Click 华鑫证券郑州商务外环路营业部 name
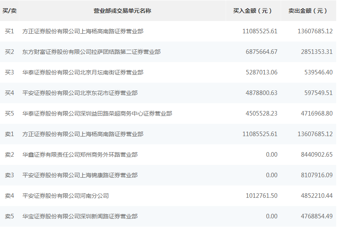 coord(80,155)
